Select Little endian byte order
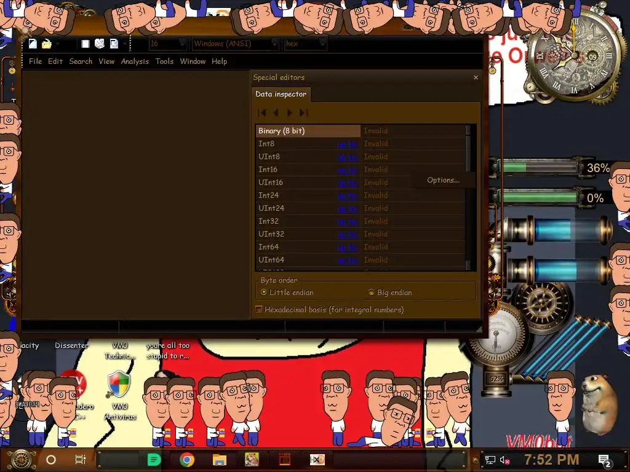Viewport: 630px width, 472px height. click(287, 293)
